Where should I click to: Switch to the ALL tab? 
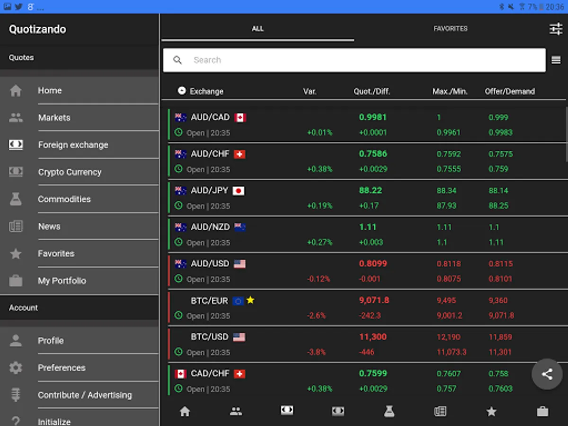click(257, 29)
